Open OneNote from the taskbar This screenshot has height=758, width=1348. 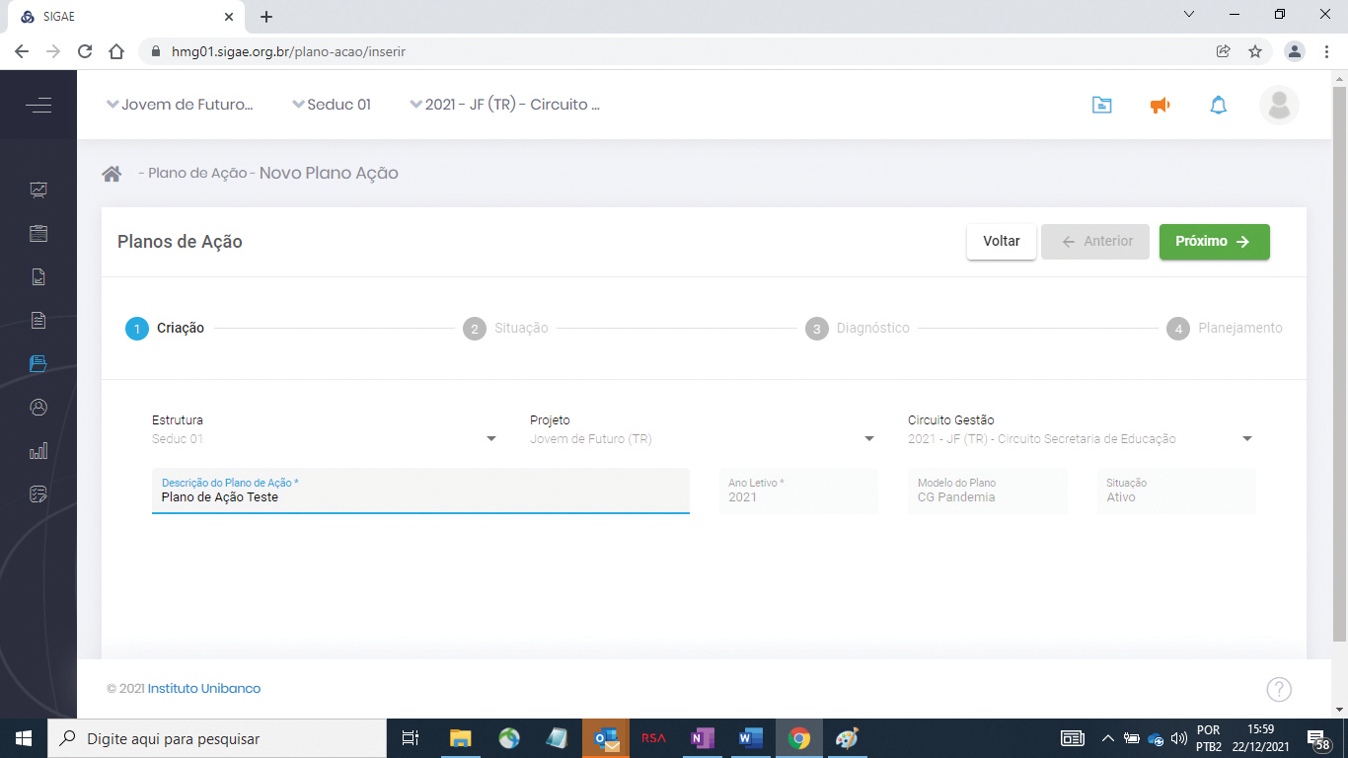(703, 738)
